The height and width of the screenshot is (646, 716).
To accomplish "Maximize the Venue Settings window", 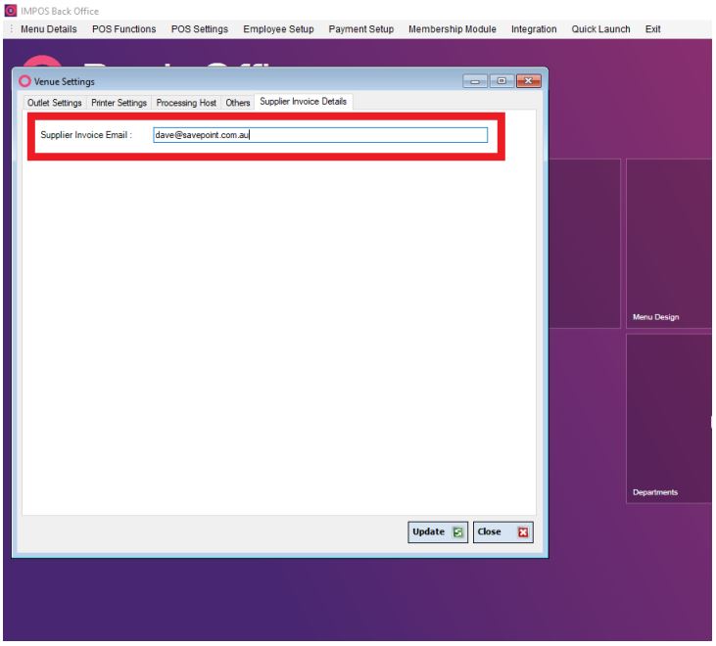I will point(501,81).
